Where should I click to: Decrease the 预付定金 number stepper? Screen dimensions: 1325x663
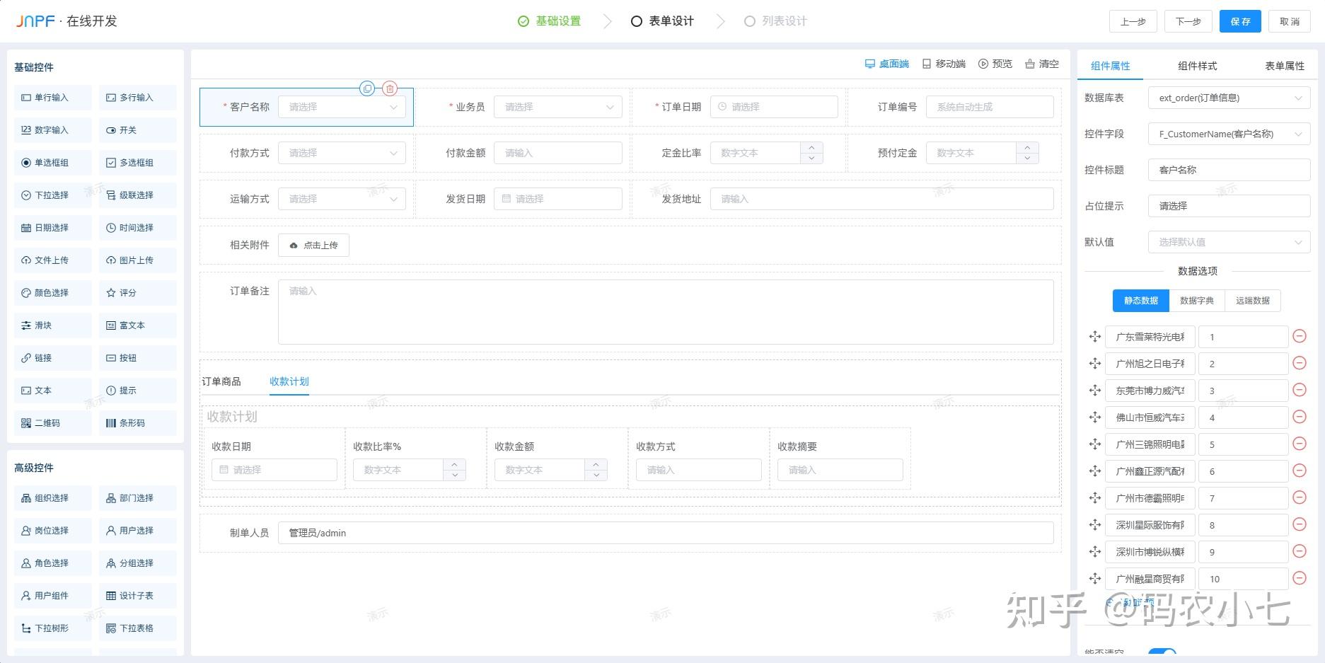coord(1028,158)
